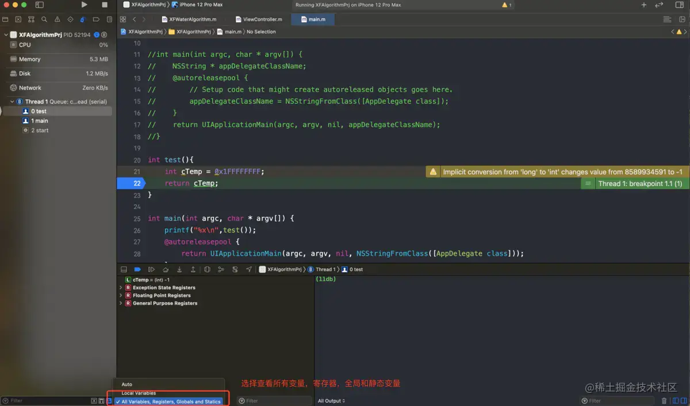Image resolution: width=690 pixels, height=406 pixels.
Task: Click the Step Into button
Action: point(179,269)
